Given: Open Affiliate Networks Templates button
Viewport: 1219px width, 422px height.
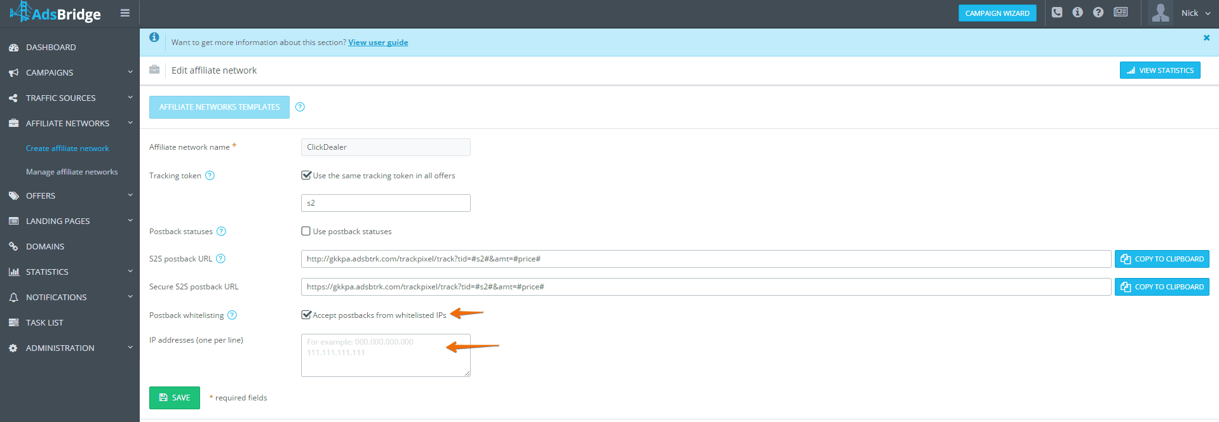Looking at the screenshot, I should click(219, 107).
